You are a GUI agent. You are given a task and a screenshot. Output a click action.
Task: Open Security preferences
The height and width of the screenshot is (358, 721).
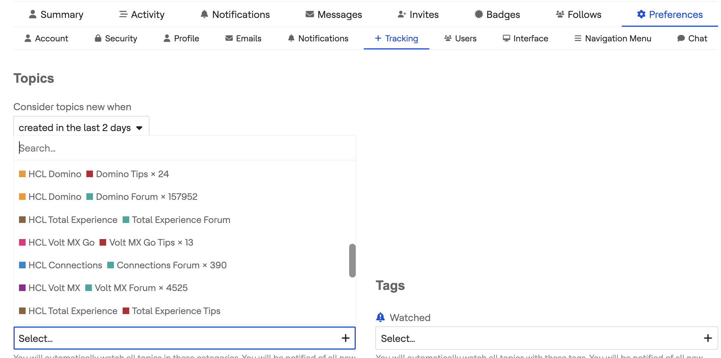116,38
